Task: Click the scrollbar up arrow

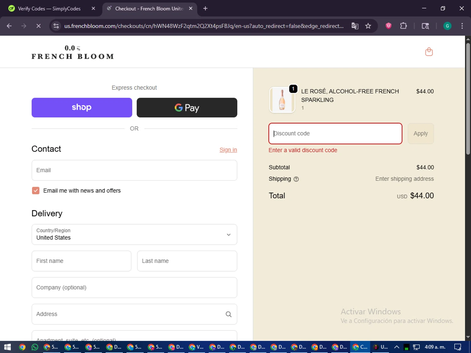Action: 468,39
